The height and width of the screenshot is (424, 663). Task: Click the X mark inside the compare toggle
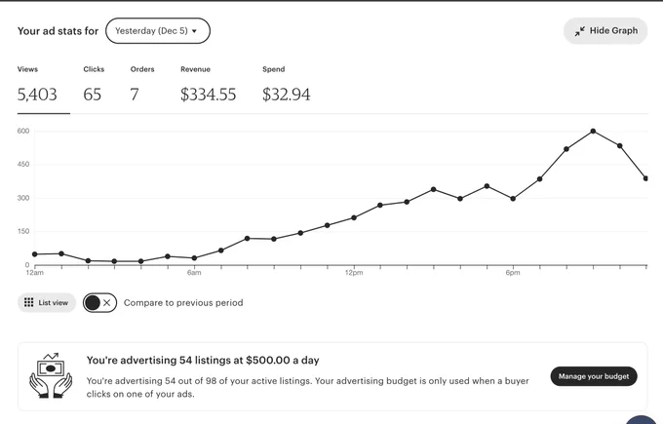107,303
